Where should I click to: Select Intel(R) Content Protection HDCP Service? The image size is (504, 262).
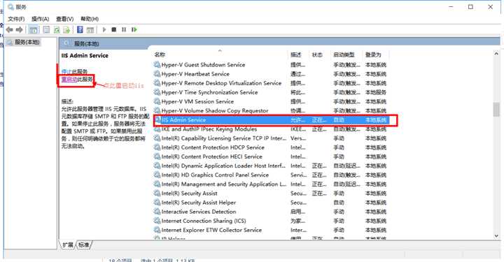point(271,147)
